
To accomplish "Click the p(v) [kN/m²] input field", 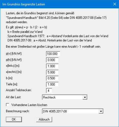I will point(53,54).
